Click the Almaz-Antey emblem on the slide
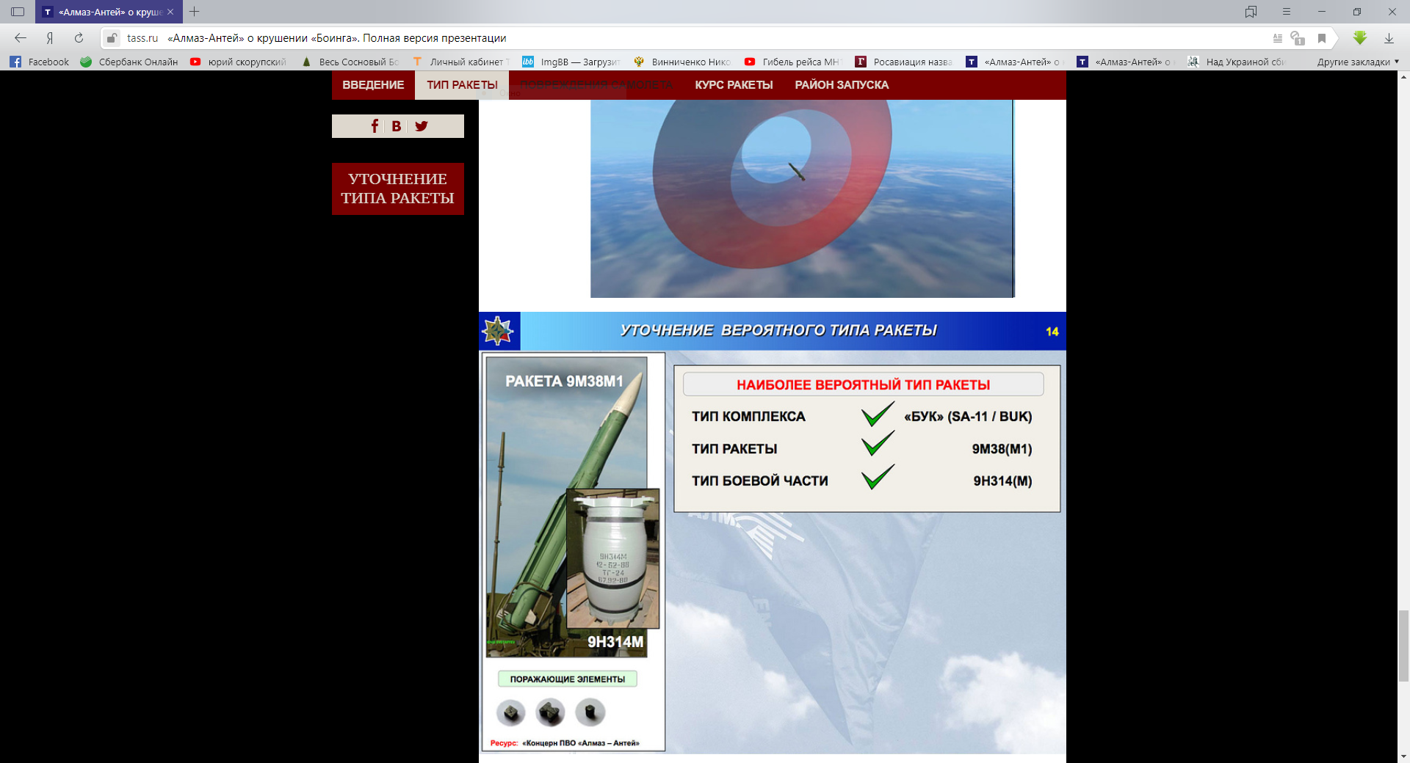The width and height of the screenshot is (1410, 763). pos(499,331)
